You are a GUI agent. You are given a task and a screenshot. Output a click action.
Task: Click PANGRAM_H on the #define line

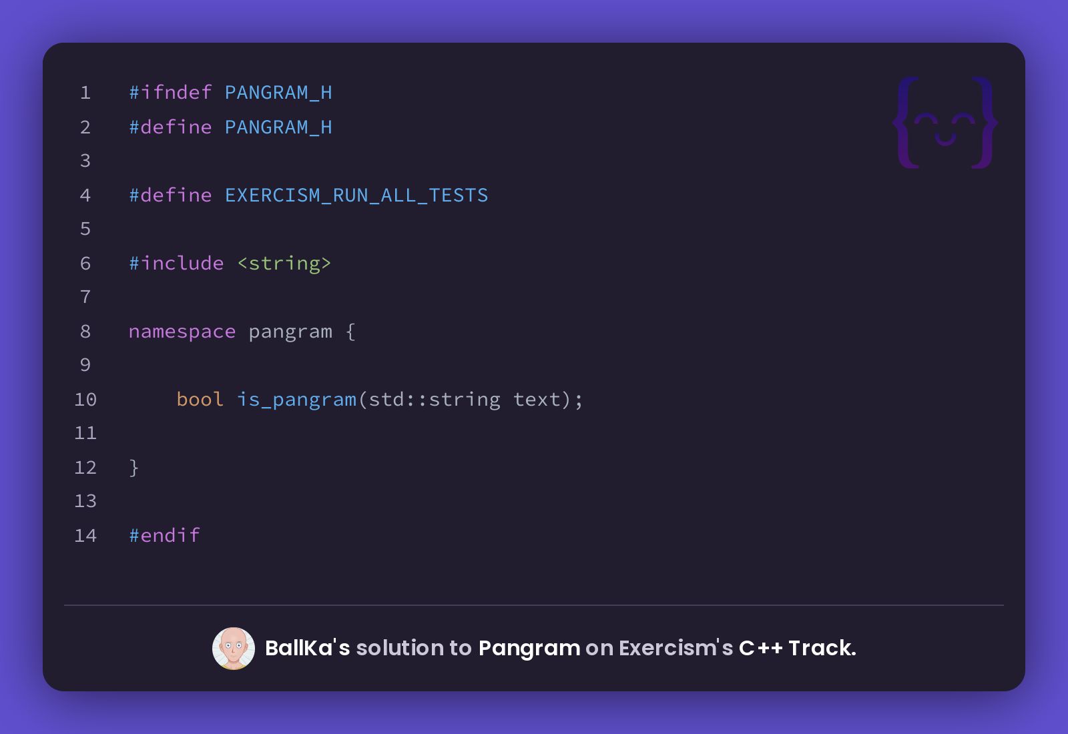tap(278, 127)
